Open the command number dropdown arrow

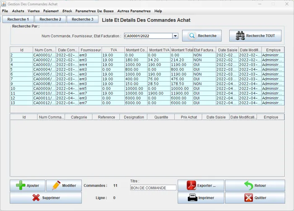[x=175, y=36]
